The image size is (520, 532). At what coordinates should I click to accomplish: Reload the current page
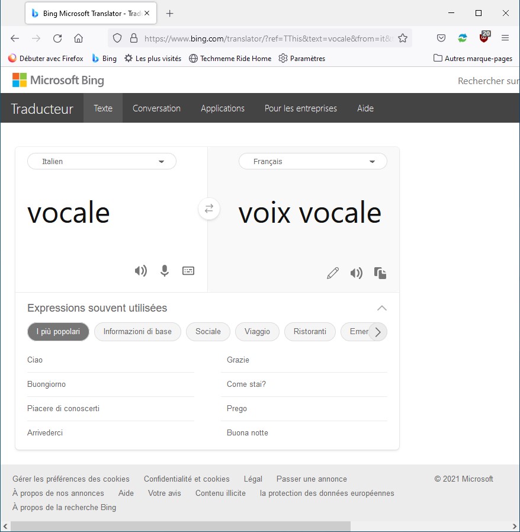click(57, 38)
